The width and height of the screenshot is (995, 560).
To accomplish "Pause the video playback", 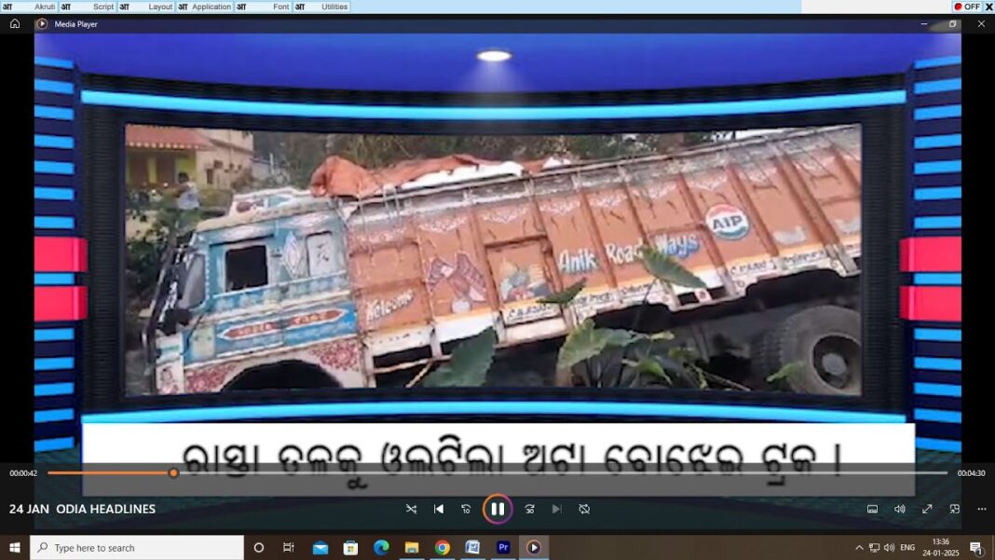I will click(497, 509).
